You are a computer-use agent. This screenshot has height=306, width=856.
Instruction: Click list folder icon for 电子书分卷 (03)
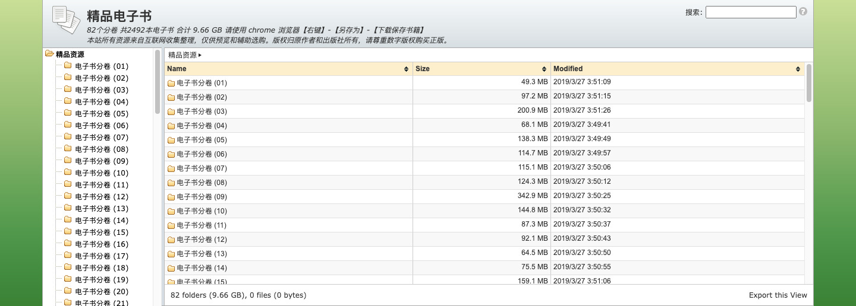[171, 111]
